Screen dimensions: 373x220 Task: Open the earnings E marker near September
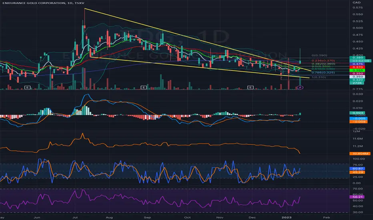[143, 88]
